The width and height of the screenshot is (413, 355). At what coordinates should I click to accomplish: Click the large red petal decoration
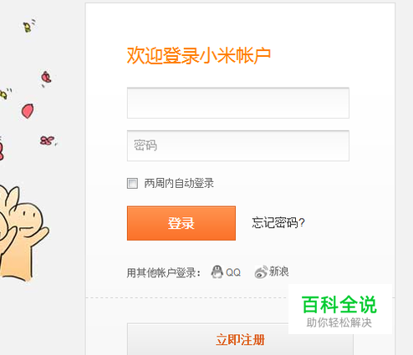coord(28,111)
